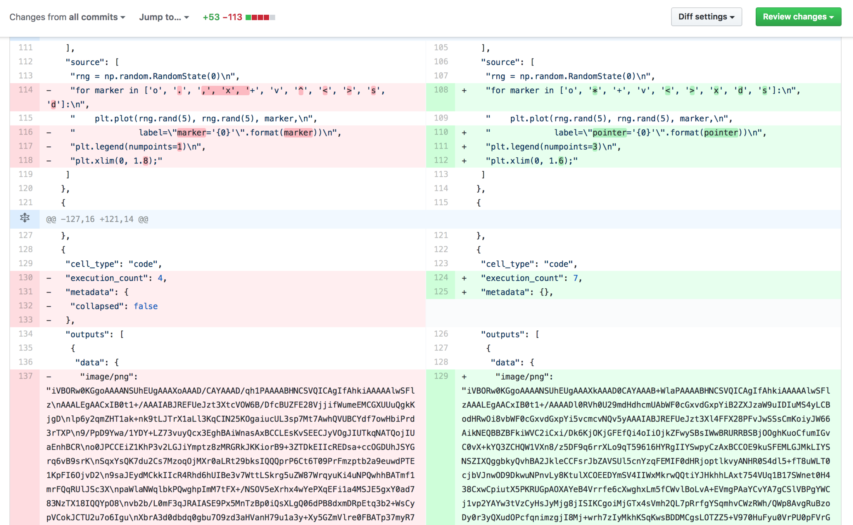Select added line number 112 xlim
Screen dimensions: 853x525
(x=441, y=160)
